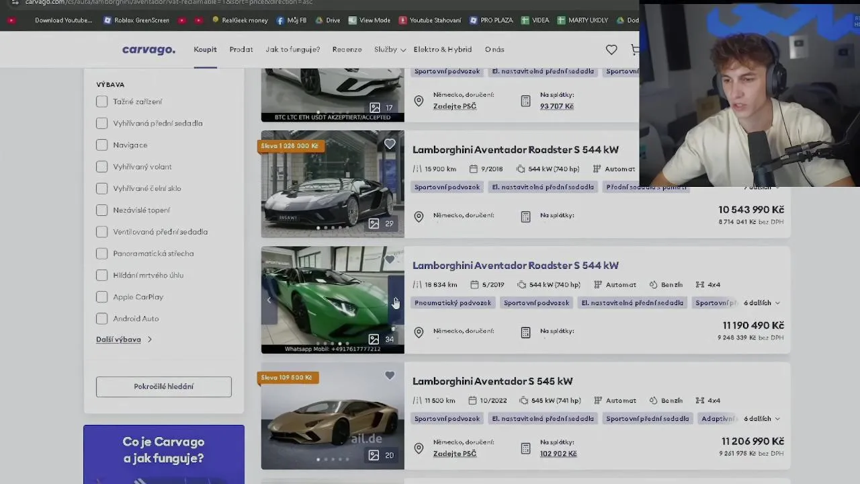This screenshot has height=484, width=860.
Task: Check the Tažné zařízení checkbox
Action: click(101, 102)
